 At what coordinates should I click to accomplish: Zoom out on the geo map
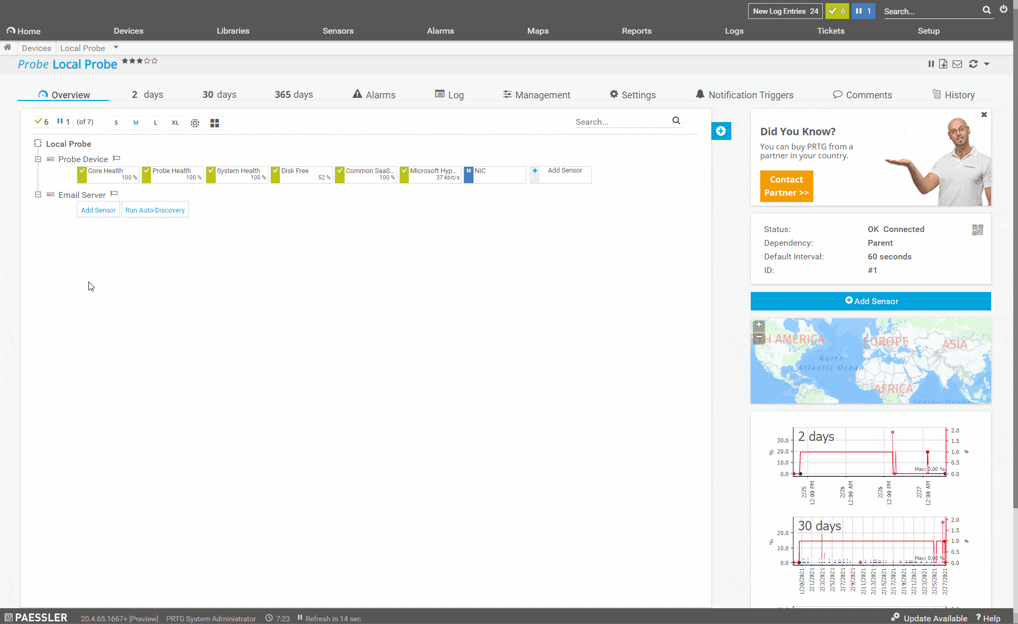tap(759, 338)
